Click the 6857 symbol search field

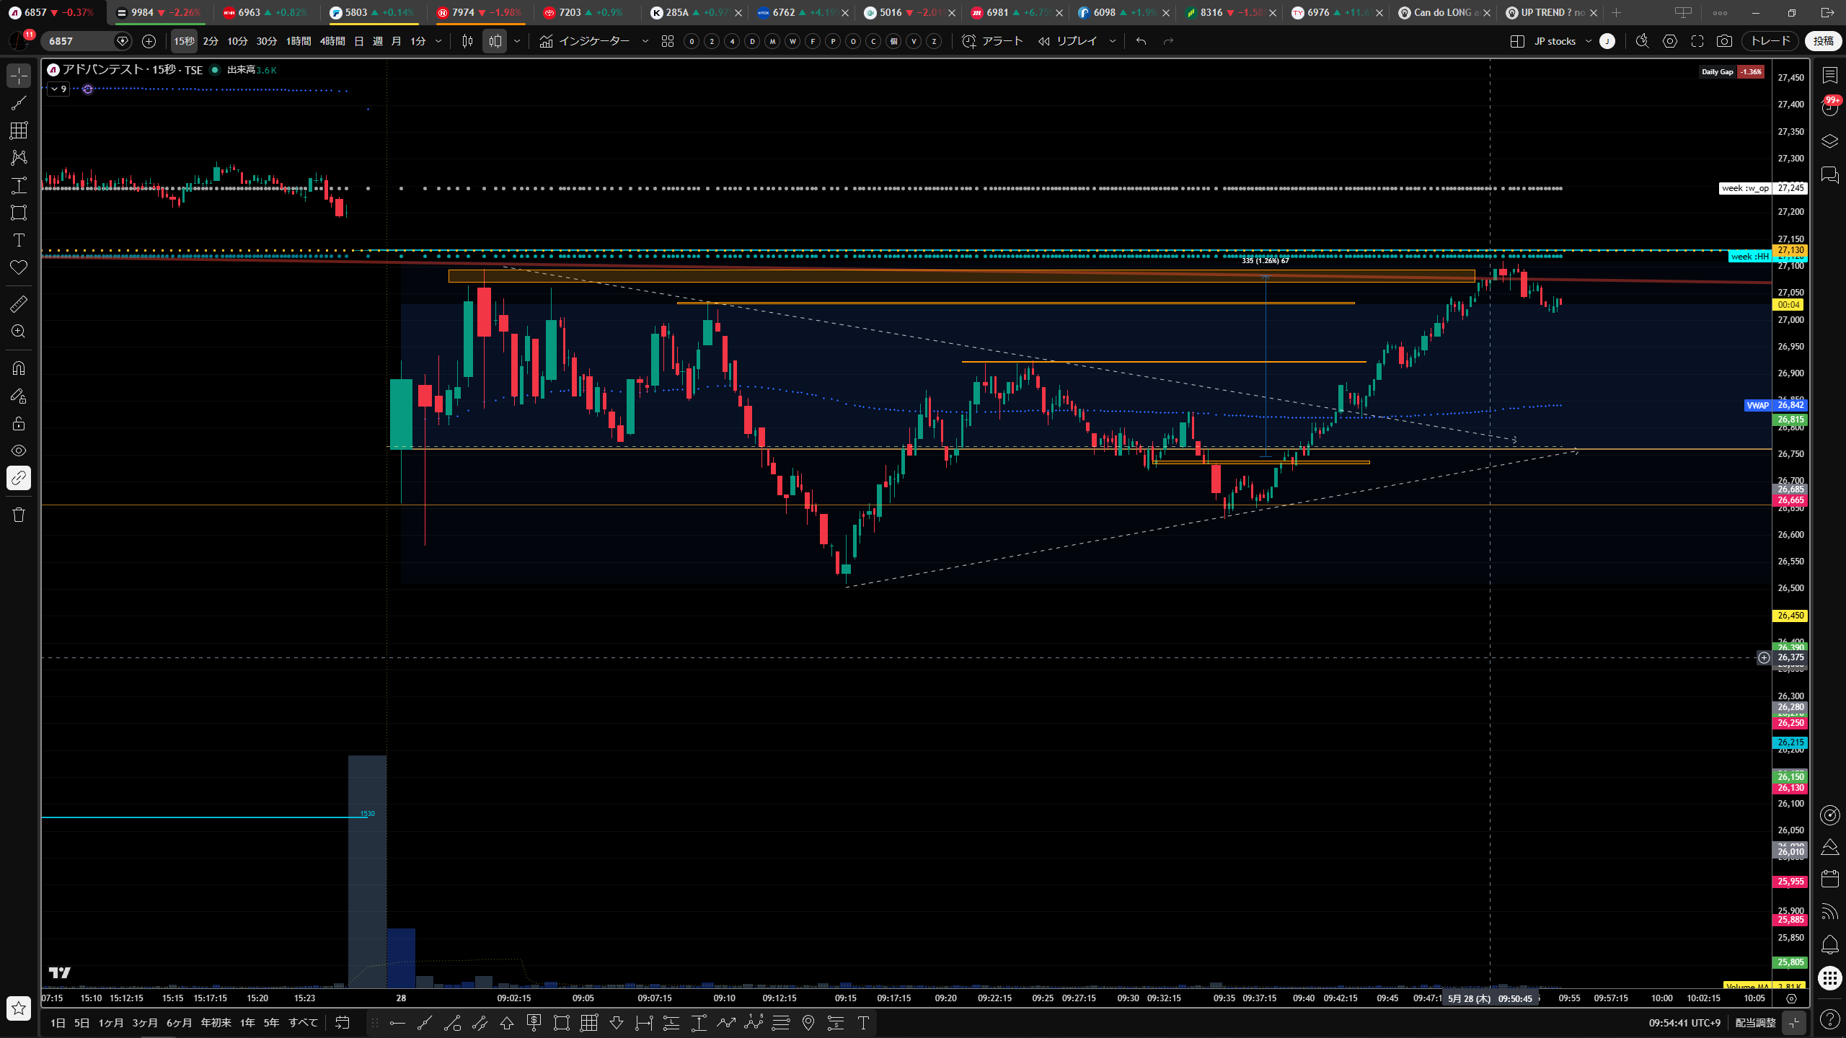(x=79, y=41)
